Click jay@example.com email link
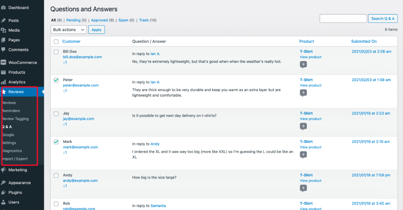403x210 pixels. pos(78,119)
